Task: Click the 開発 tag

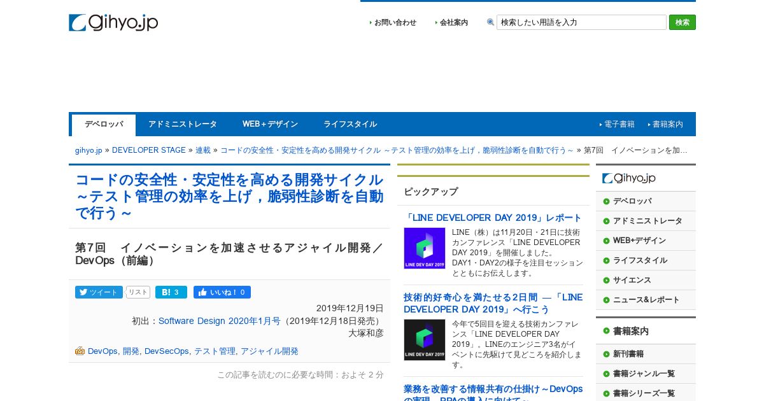Action: click(131, 351)
